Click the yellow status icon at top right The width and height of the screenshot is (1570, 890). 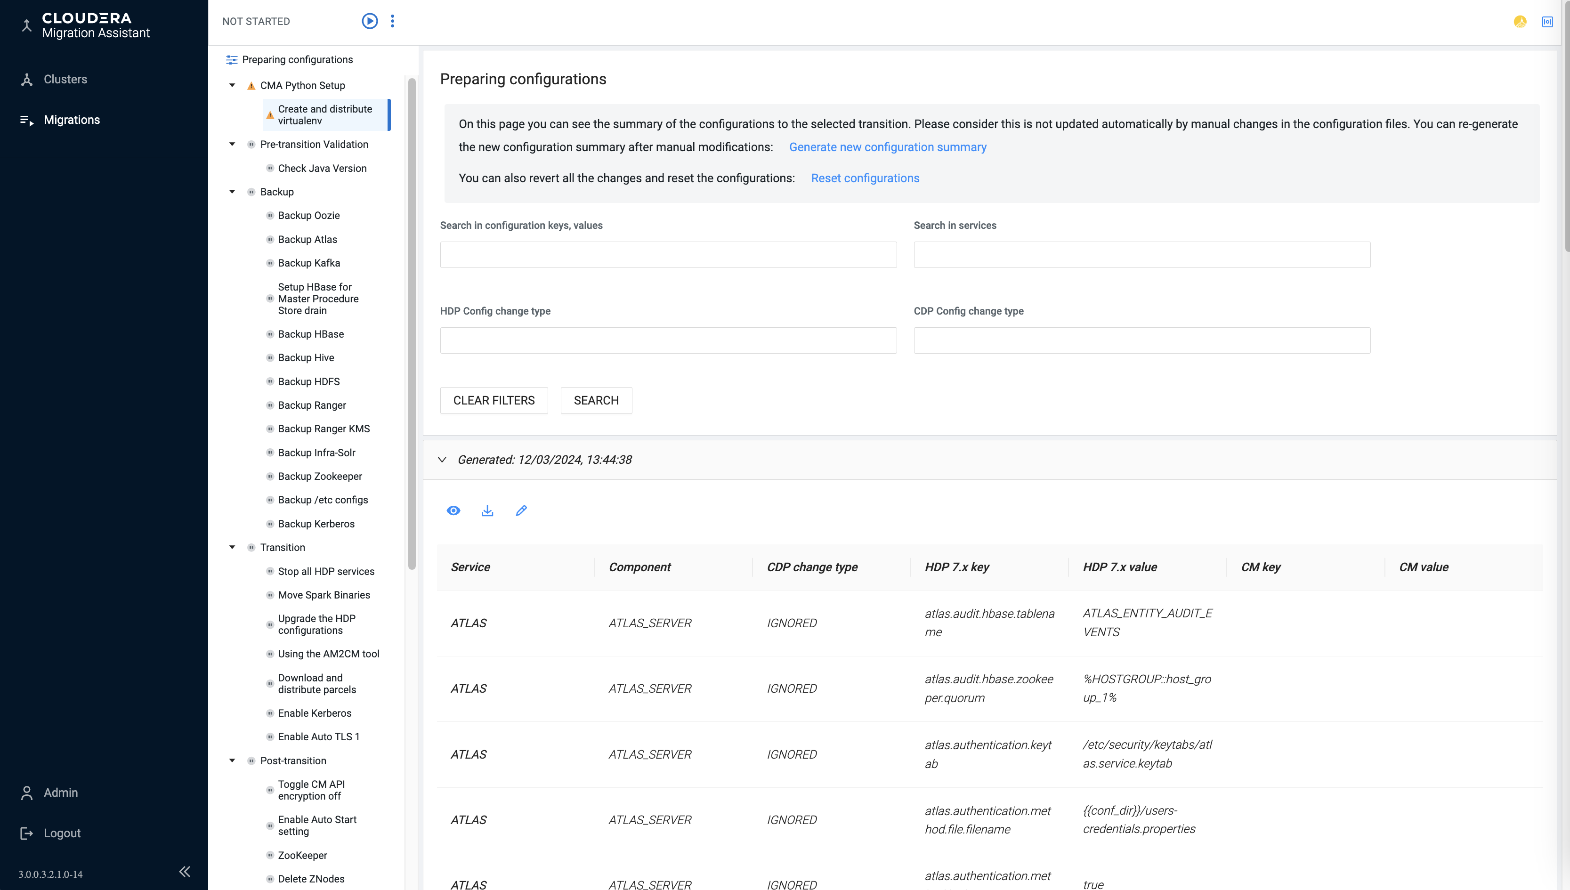click(1520, 22)
